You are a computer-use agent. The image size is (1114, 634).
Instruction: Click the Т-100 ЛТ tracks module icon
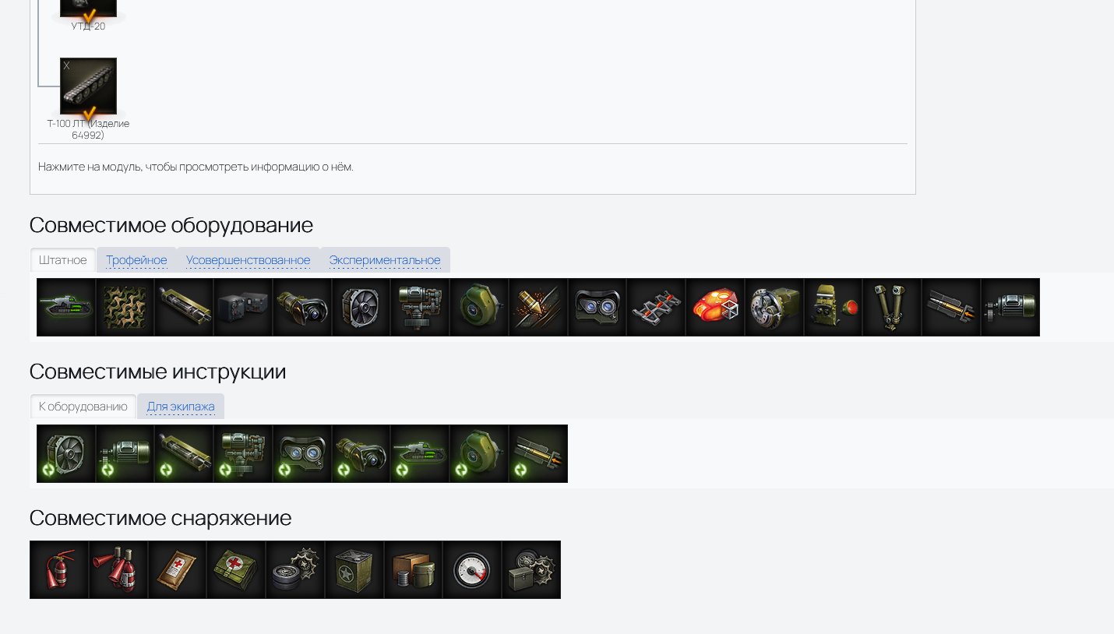[x=88, y=86]
